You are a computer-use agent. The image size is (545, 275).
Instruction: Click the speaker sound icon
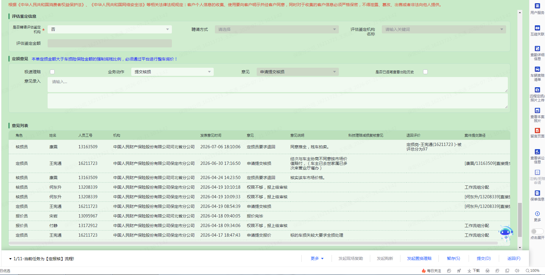tap(517, 271)
